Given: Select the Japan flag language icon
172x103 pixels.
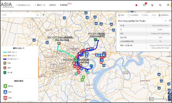Looking at the screenshot, I should [x=136, y=5].
